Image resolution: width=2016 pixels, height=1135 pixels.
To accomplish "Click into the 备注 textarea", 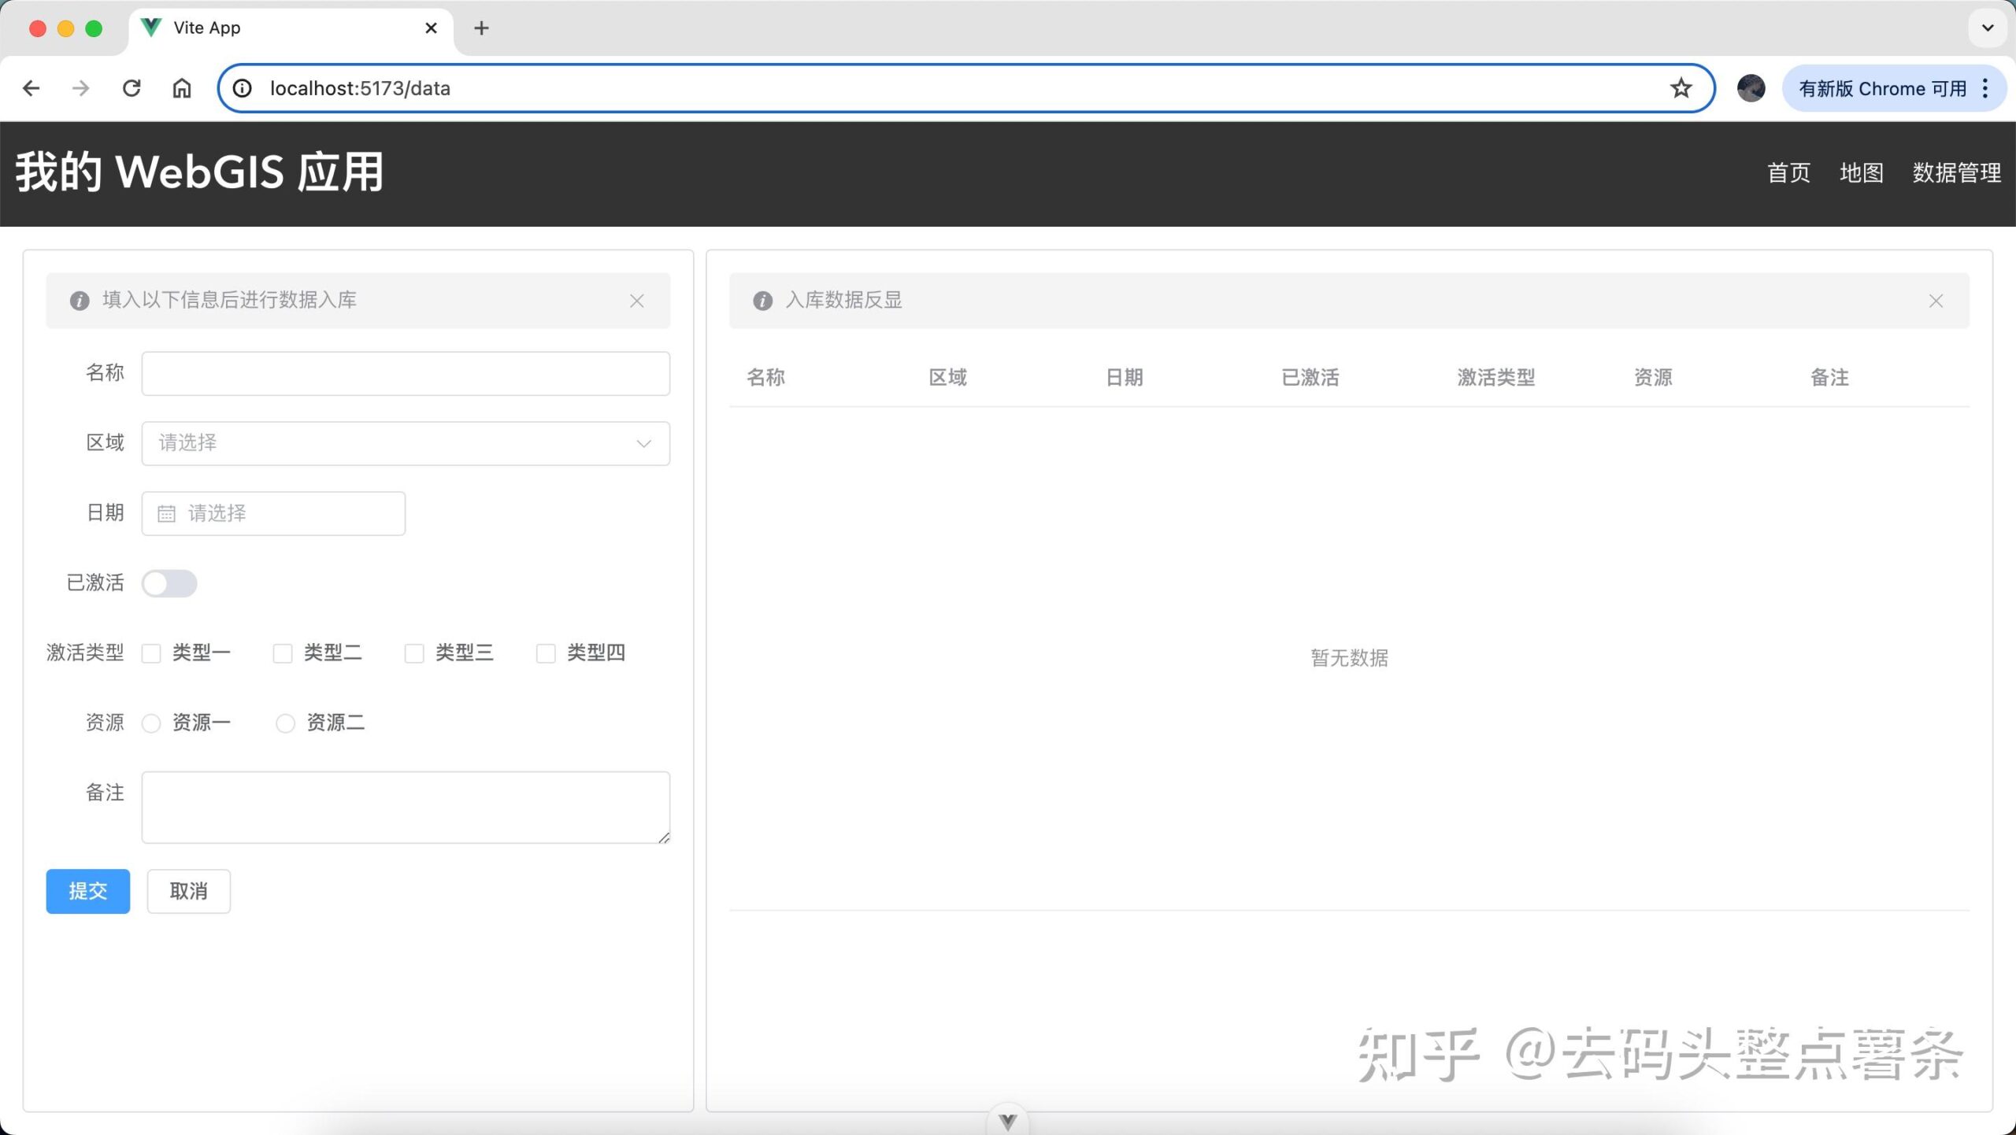I will (x=406, y=808).
